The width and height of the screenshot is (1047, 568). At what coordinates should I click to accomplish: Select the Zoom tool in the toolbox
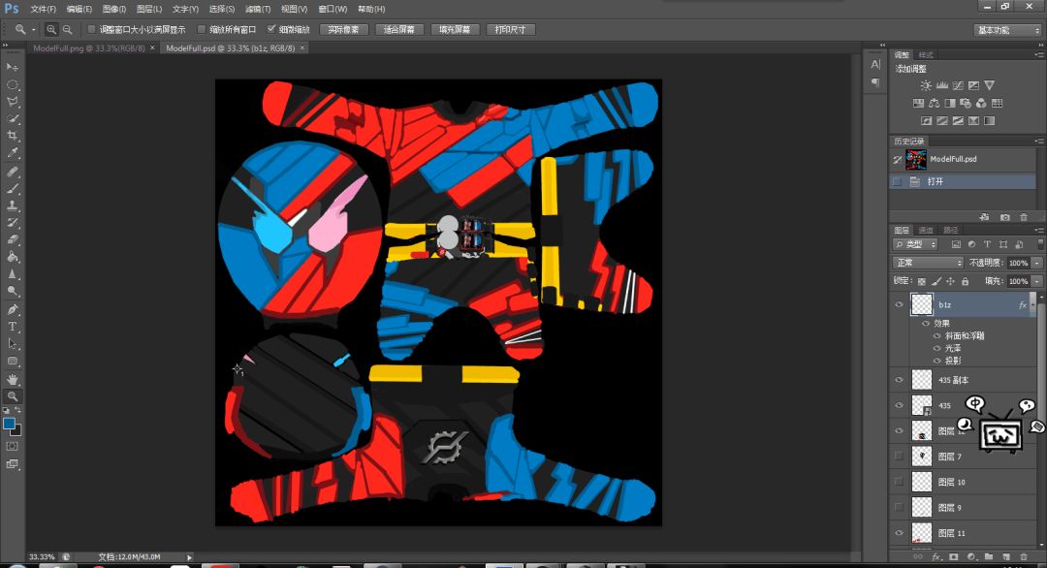tap(12, 396)
